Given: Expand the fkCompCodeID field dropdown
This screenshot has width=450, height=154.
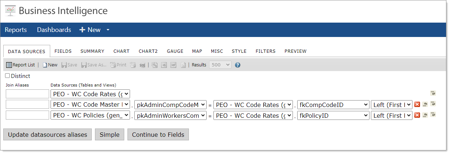Looking at the screenshot, I should pos(333,105).
